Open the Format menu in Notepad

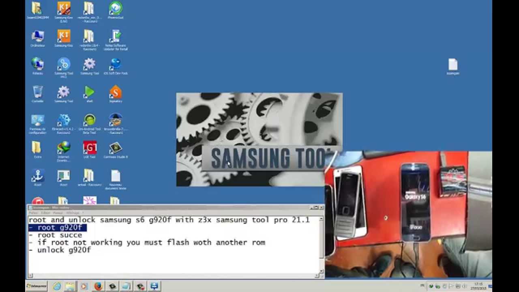58,213
